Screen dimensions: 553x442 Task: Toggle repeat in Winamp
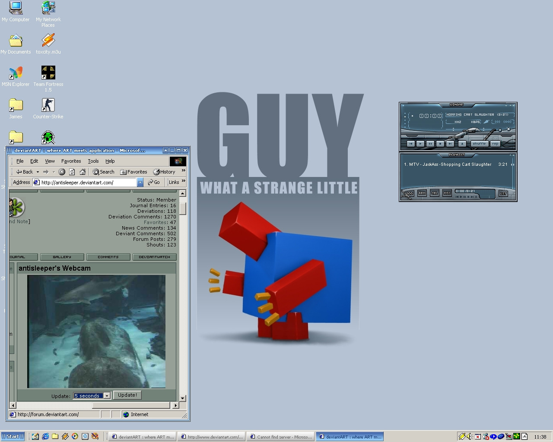(x=495, y=144)
